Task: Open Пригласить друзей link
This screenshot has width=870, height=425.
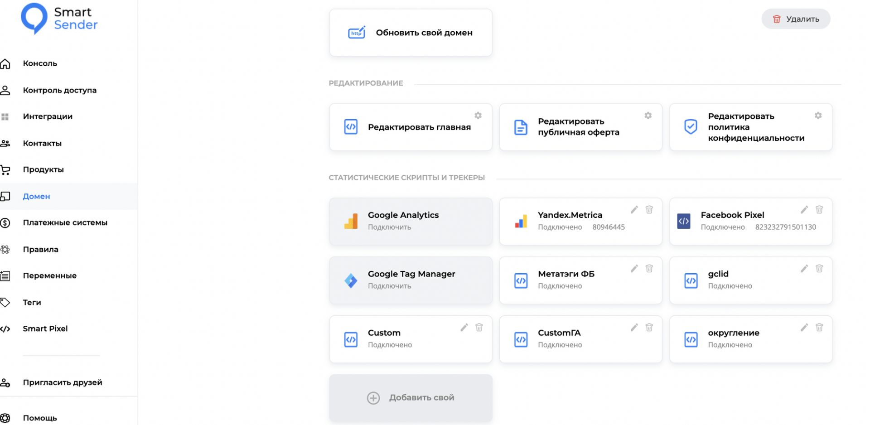Action: click(x=63, y=382)
